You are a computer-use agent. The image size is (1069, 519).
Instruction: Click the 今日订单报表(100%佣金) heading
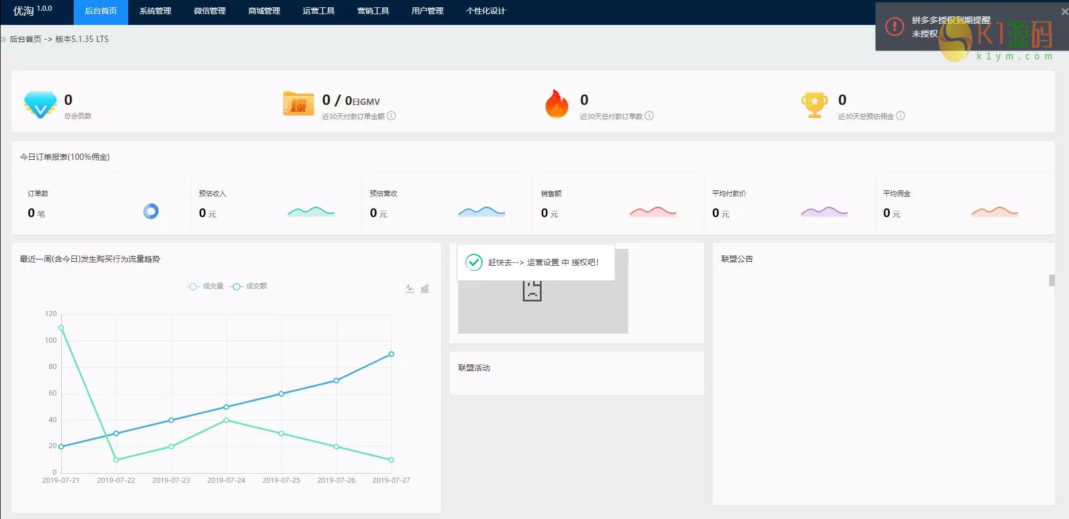coord(65,157)
